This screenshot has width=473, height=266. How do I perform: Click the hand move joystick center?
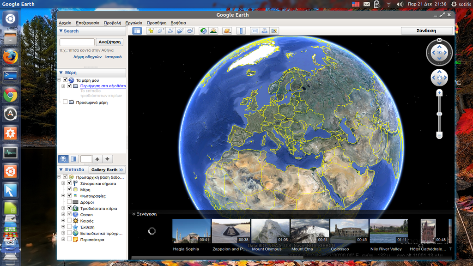coord(439,78)
